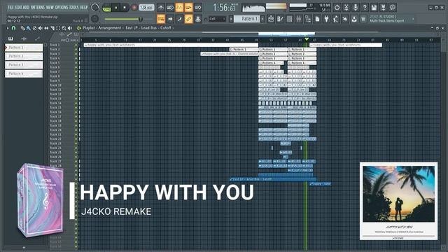Arm the record button

(x=134, y=8)
